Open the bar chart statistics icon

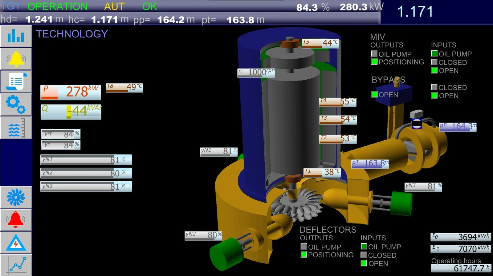(x=16, y=36)
